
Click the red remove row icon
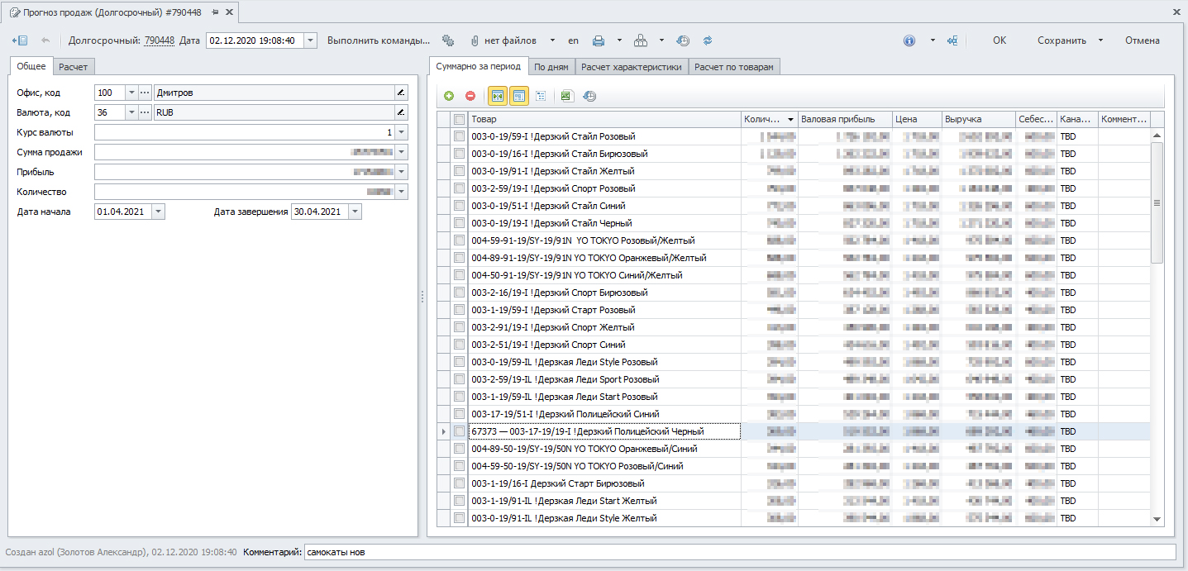[470, 96]
